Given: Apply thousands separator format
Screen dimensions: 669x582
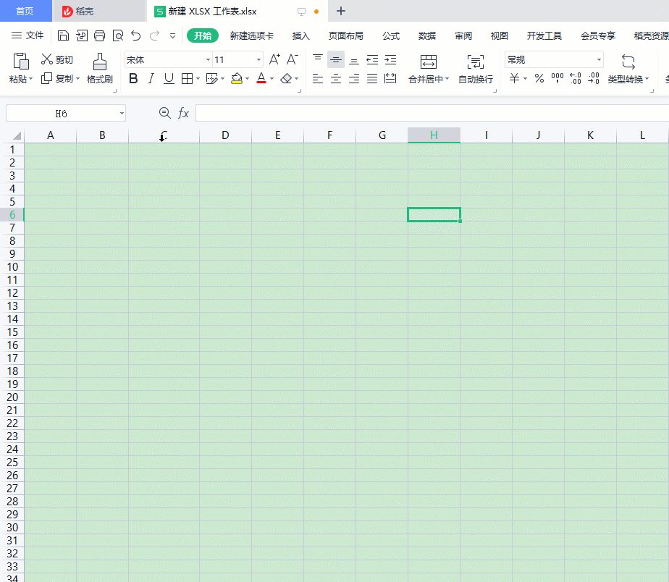Looking at the screenshot, I should click(557, 78).
